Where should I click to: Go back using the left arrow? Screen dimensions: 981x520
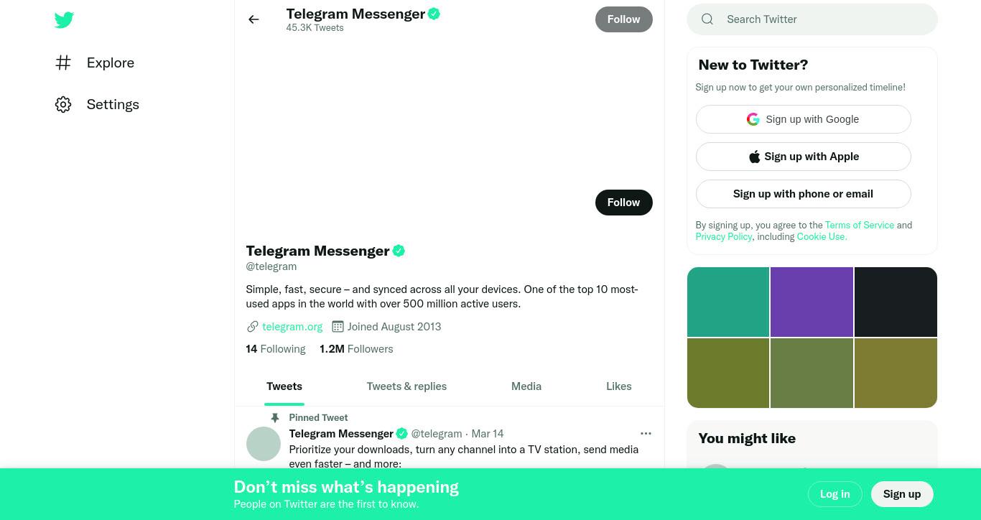point(254,19)
